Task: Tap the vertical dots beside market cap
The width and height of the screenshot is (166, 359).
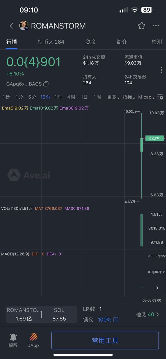Action: click(161, 70)
